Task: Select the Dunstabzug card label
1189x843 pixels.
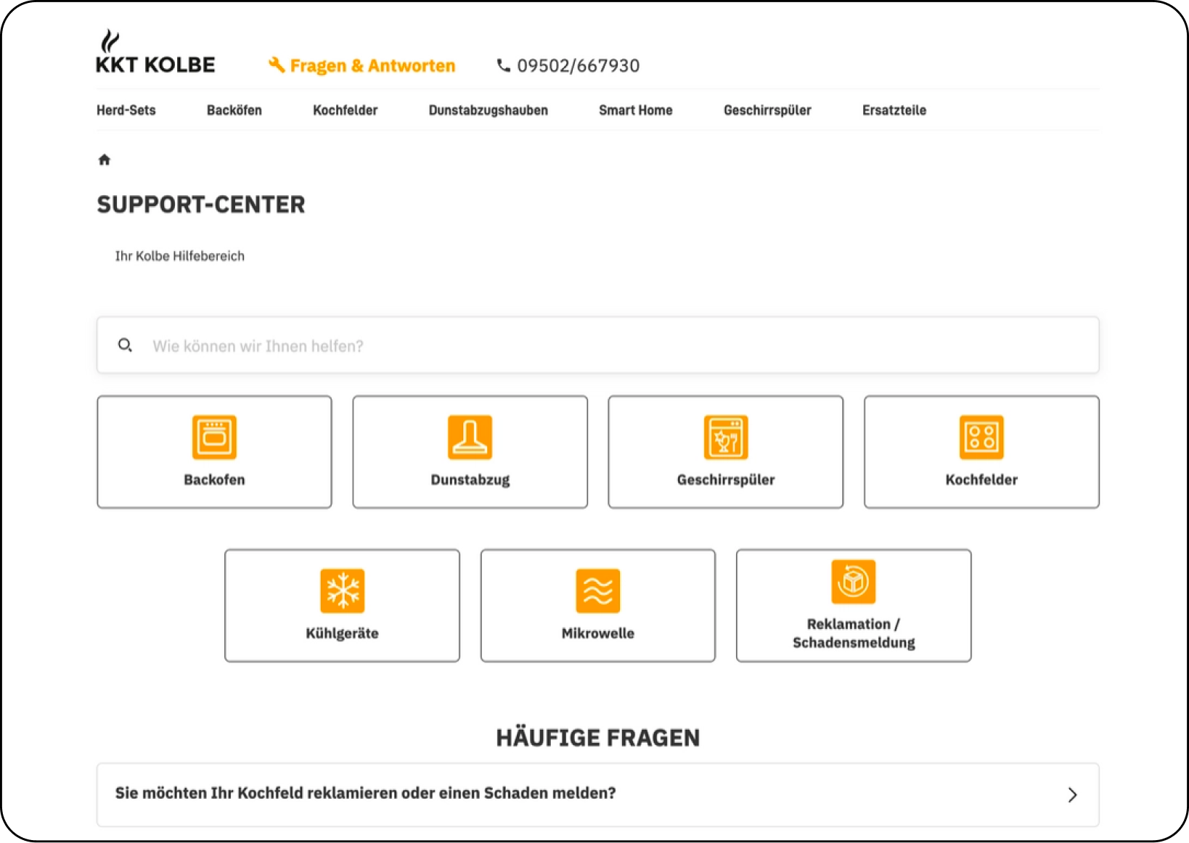Action: tap(470, 480)
